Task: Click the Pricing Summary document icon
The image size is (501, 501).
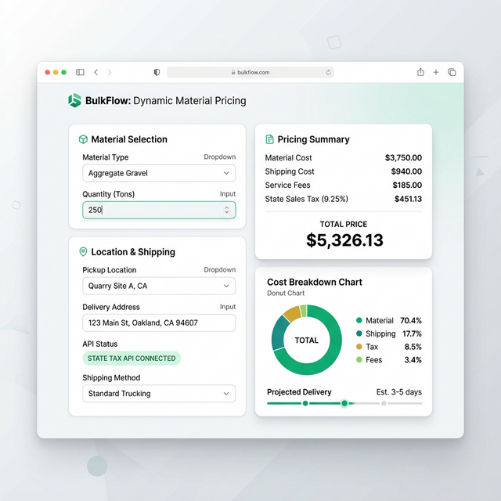Action: (x=269, y=139)
